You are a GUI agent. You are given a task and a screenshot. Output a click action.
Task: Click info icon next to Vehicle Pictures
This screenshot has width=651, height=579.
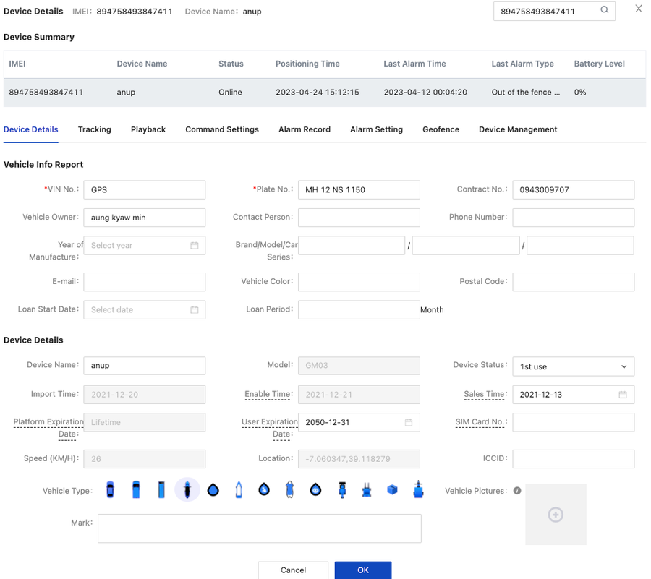517,491
